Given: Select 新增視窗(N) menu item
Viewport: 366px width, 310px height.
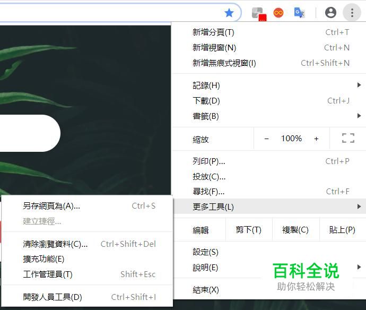Looking at the screenshot, I should [269, 48].
